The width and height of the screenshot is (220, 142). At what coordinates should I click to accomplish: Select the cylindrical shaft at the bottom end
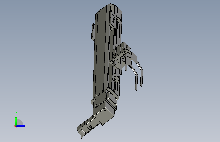tap(82, 136)
